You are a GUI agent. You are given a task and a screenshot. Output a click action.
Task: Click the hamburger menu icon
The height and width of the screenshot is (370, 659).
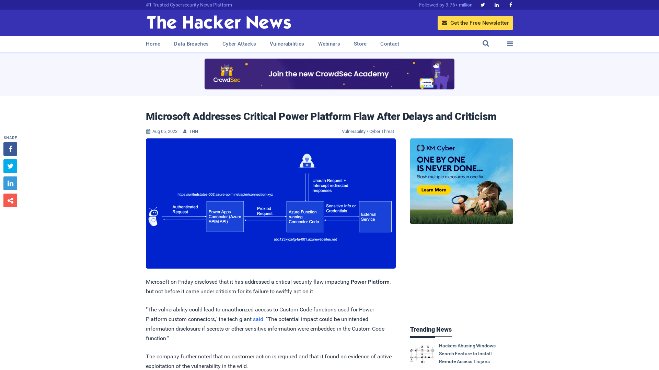pos(510,44)
